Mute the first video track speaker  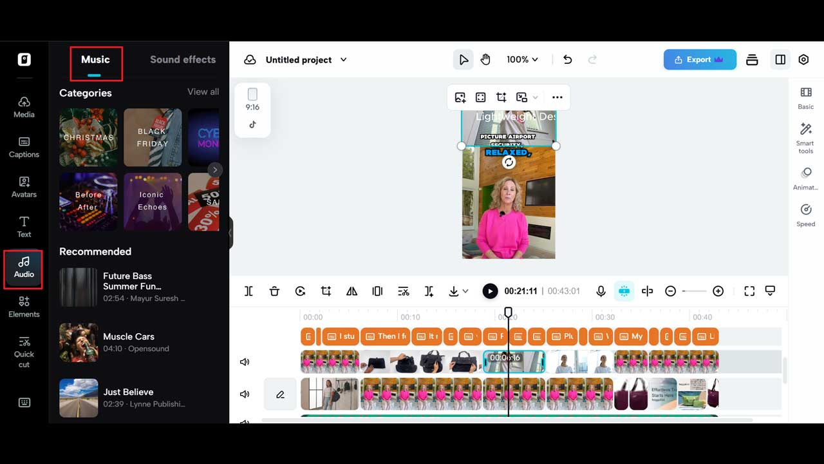pos(245,362)
